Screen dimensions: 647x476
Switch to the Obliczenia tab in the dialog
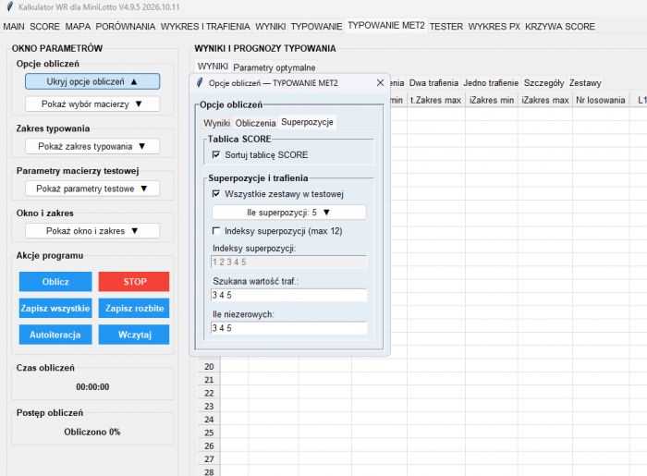point(255,123)
